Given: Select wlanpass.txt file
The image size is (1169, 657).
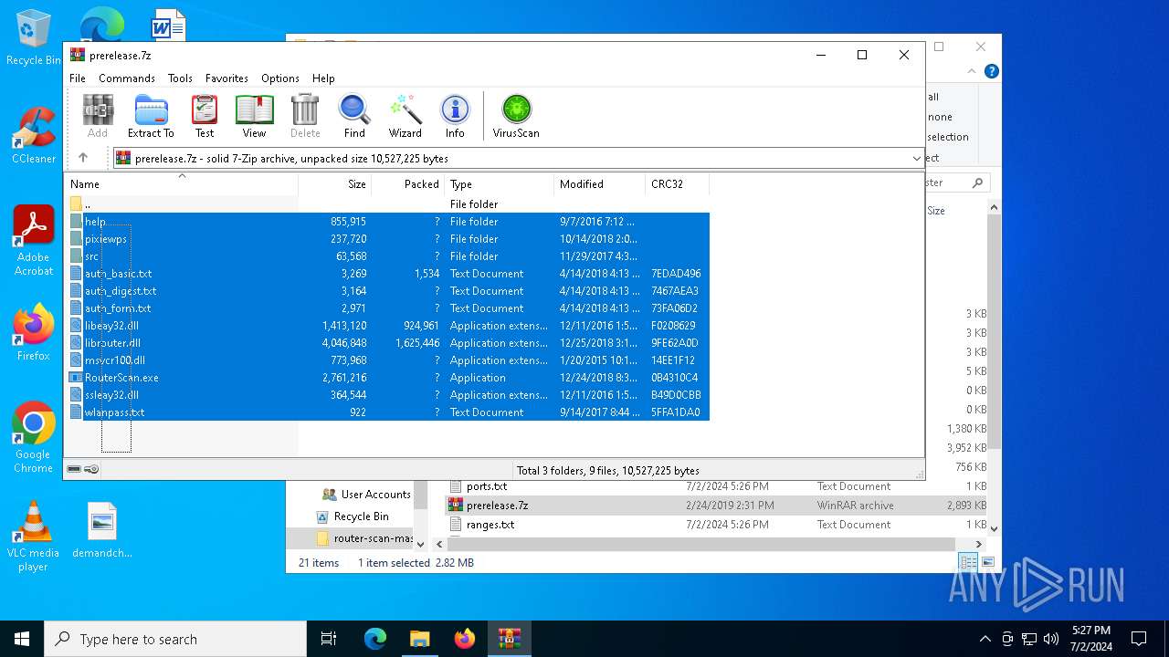Looking at the screenshot, I should coord(387,412).
